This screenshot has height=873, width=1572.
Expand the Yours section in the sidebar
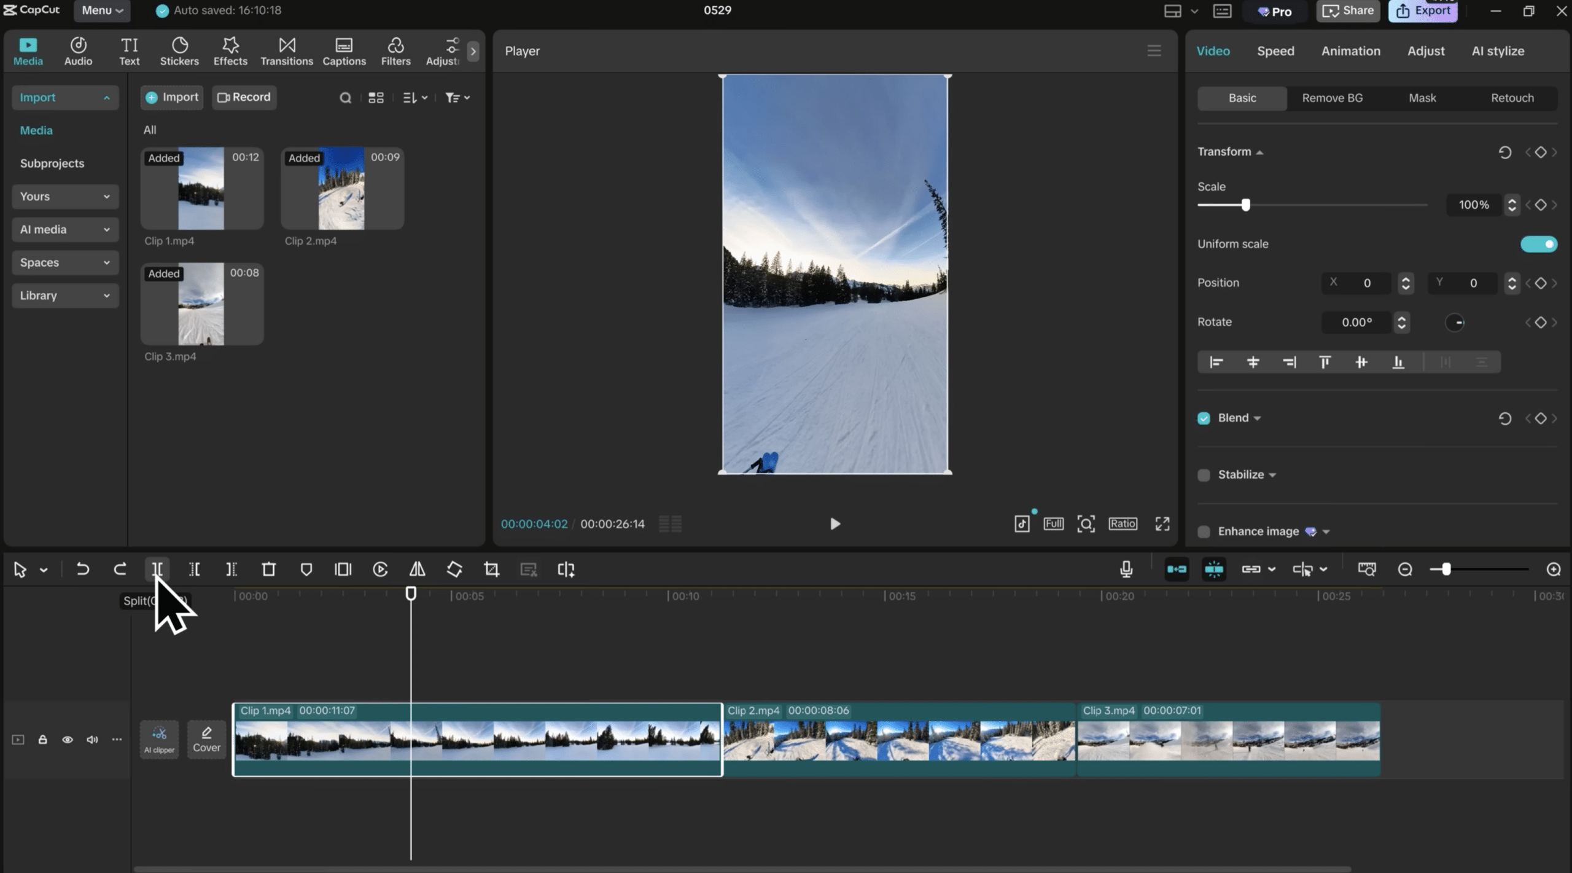pos(64,196)
